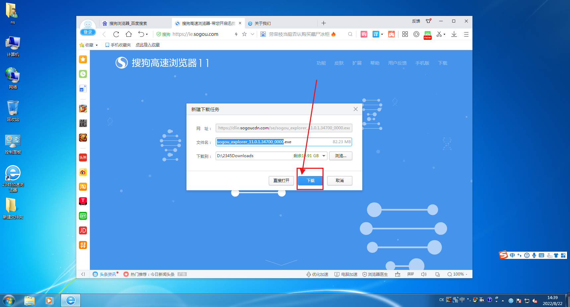Open the 用户反馈 page menu item

tap(397, 63)
